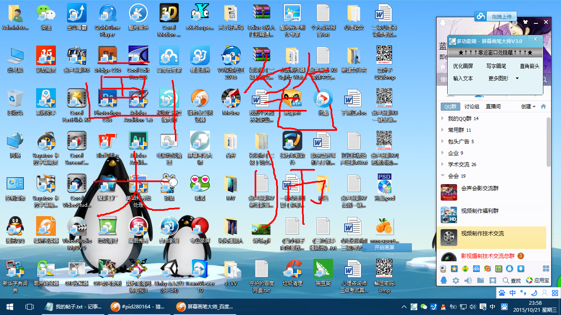
Task: Open QQ music icon in the app bar
Action: click(x=465, y=269)
